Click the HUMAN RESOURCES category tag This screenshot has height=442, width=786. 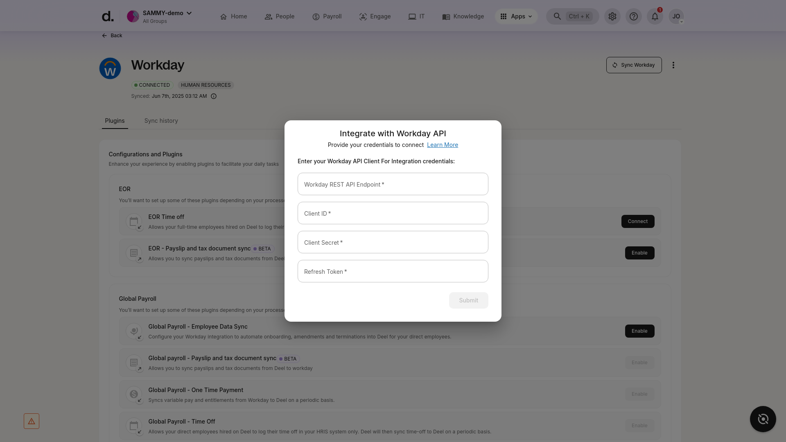click(x=206, y=85)
